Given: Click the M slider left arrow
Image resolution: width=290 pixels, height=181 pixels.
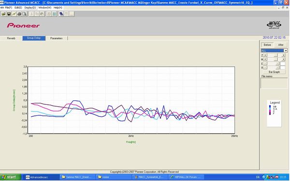Looking at the screenshot, I should pyautogui.click(x=265, y=59).
